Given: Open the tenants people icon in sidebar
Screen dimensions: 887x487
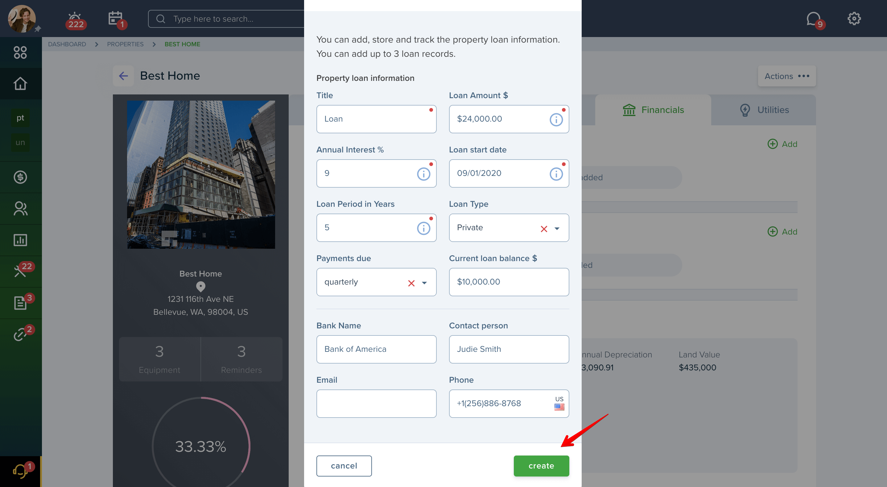Looking at the screenshot, I should [20, 209].
